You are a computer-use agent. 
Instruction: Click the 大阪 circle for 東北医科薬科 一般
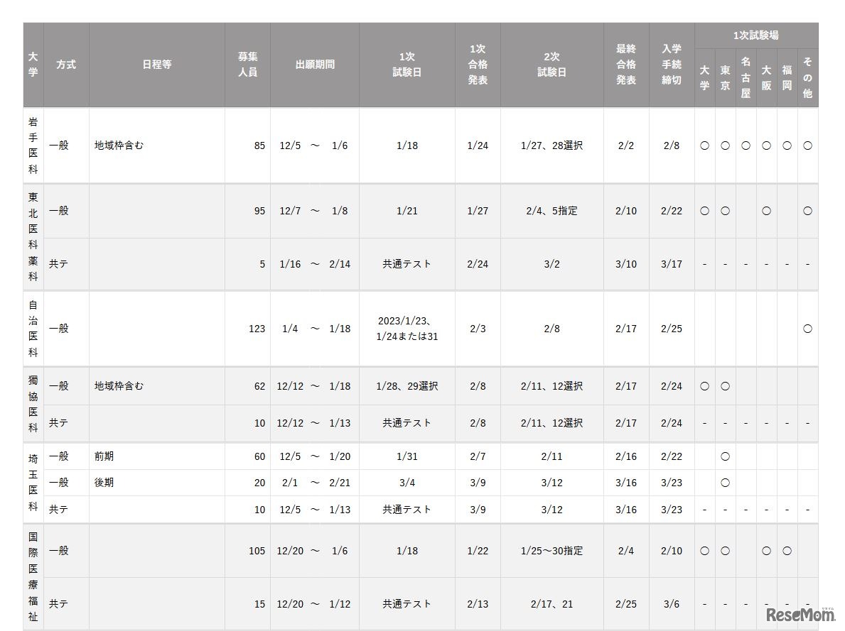coord(766,211)
